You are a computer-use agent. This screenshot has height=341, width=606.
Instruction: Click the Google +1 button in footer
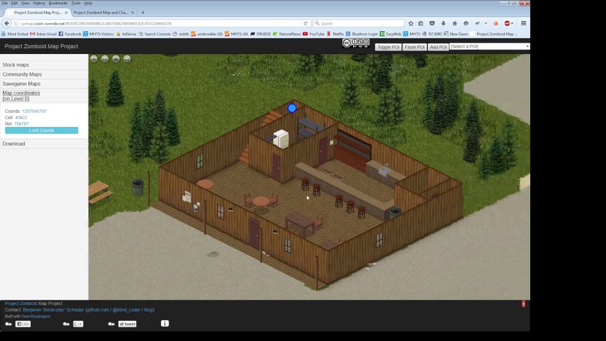[78, 324]
